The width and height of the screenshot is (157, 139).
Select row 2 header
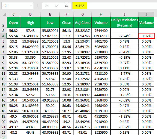click(x=3, y=22)
